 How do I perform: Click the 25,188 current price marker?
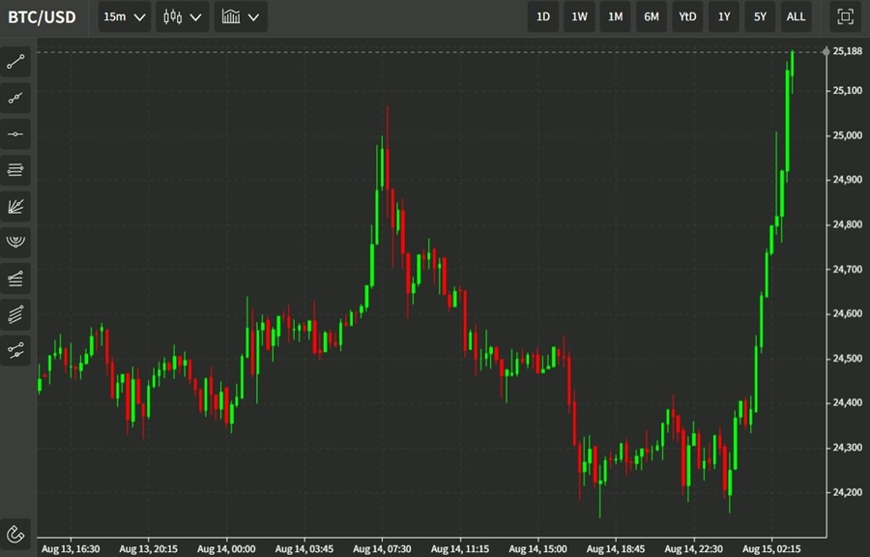pos(847,51)
